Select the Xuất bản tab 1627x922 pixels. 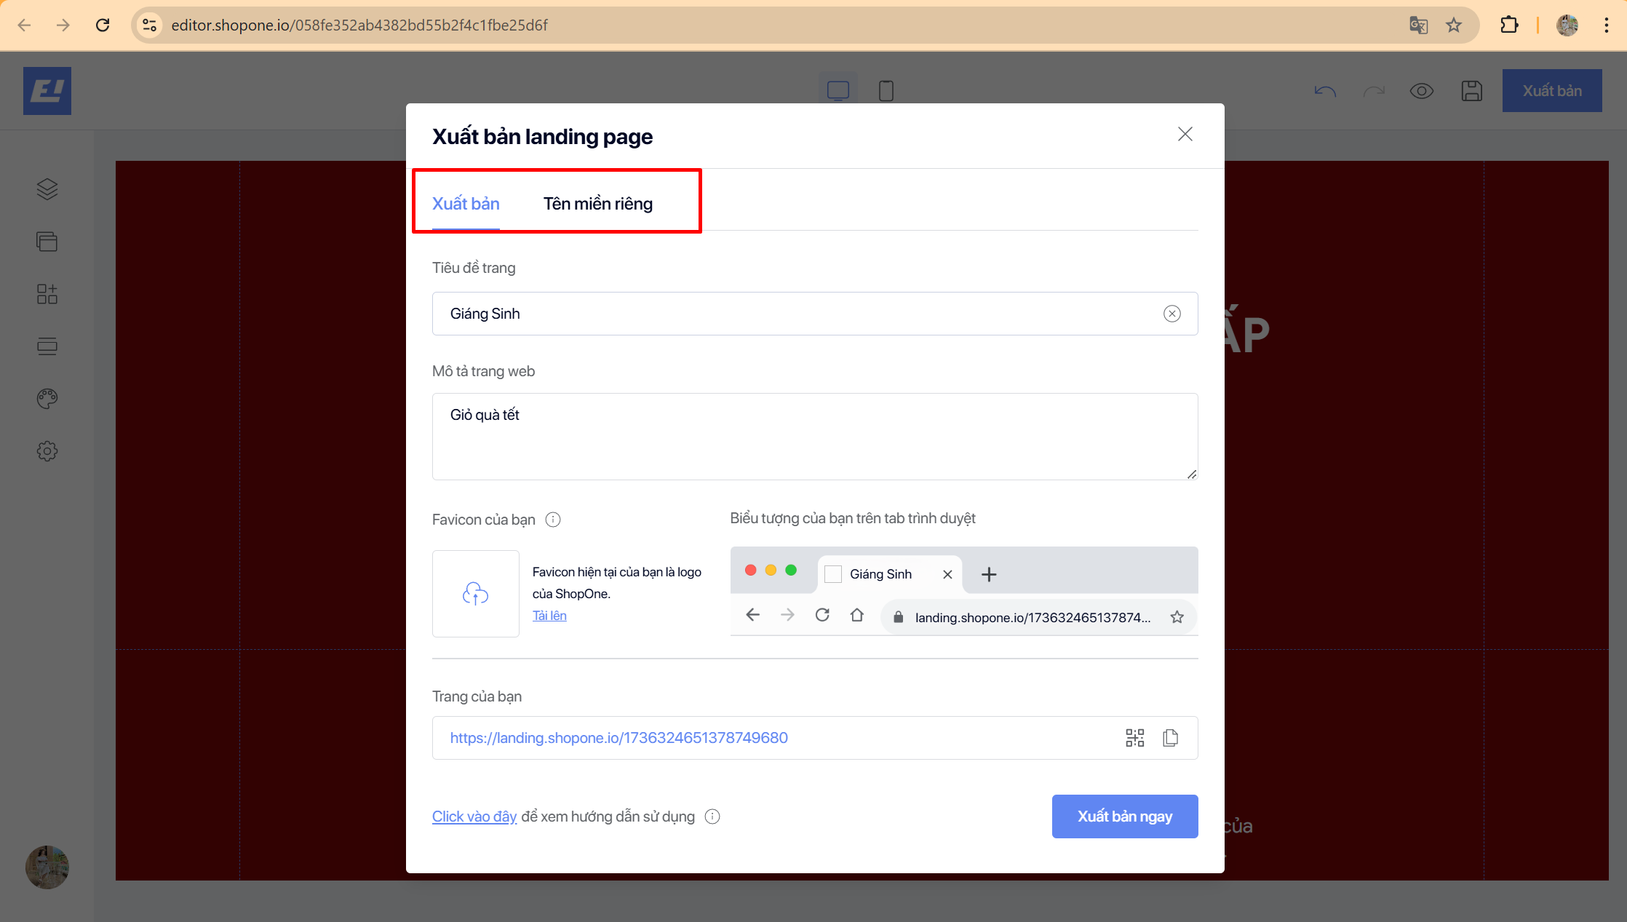tap(466, 204)
